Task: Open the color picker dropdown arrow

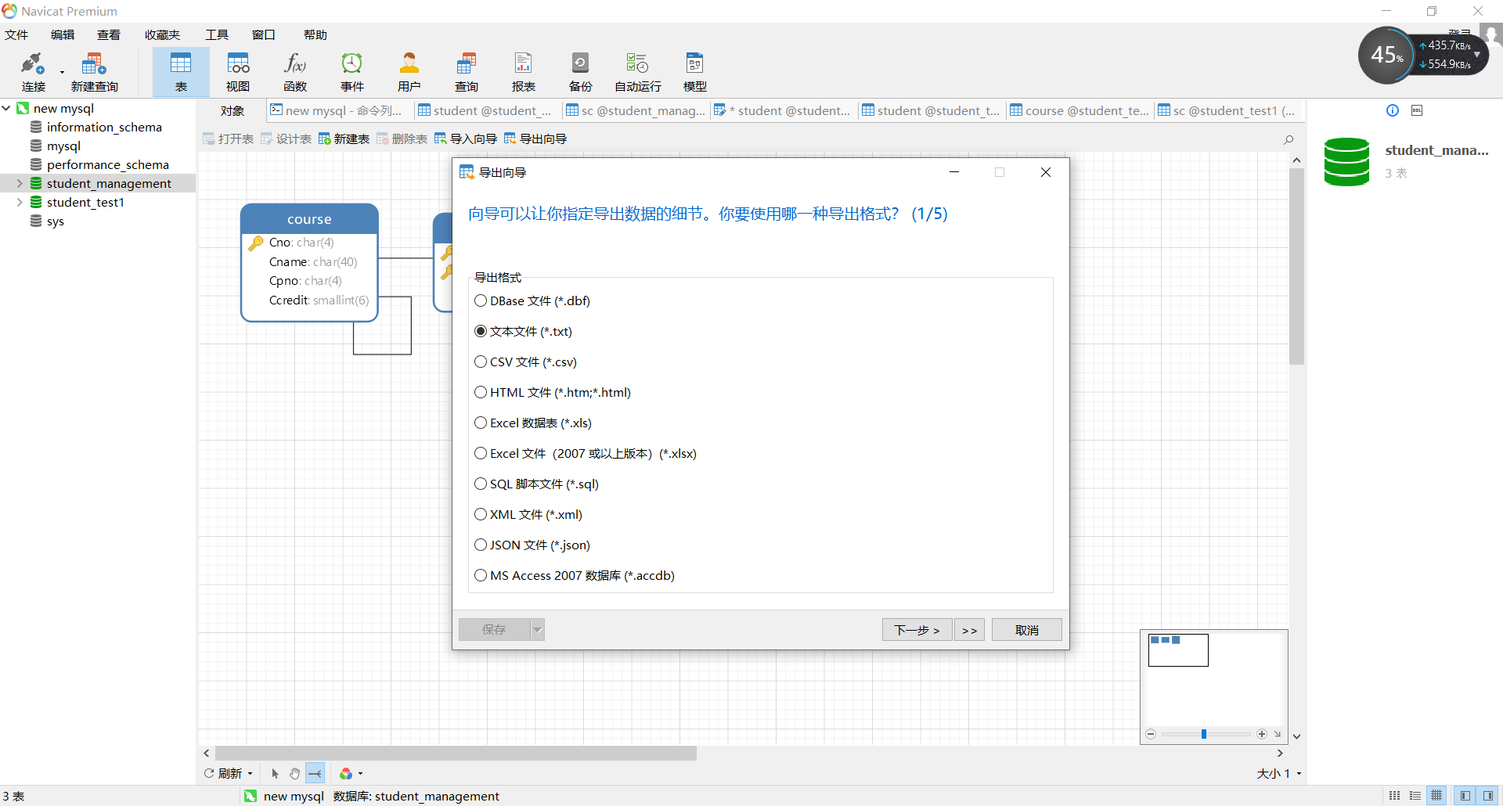Action: click(x=360, y=773)
